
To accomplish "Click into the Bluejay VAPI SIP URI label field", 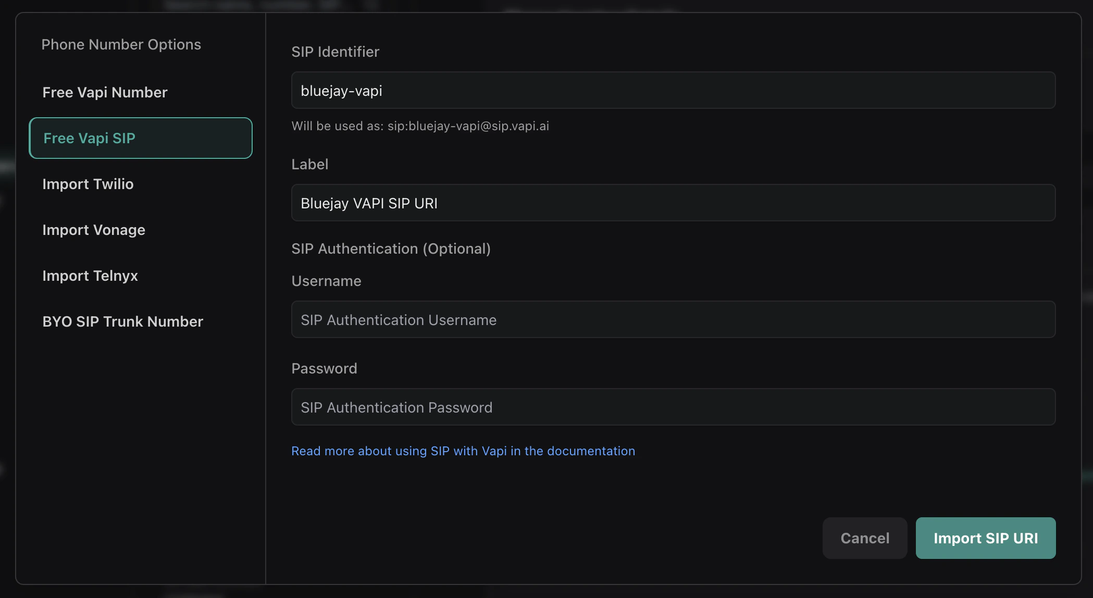I will pyautogui.click(x=673, y=203).
